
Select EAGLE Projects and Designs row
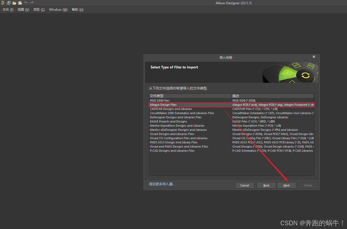click(232, 121)
